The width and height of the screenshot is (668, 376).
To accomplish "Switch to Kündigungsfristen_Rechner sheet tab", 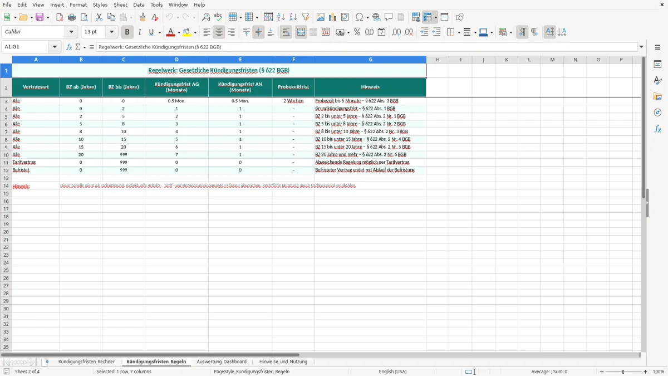I will (86, 362).
